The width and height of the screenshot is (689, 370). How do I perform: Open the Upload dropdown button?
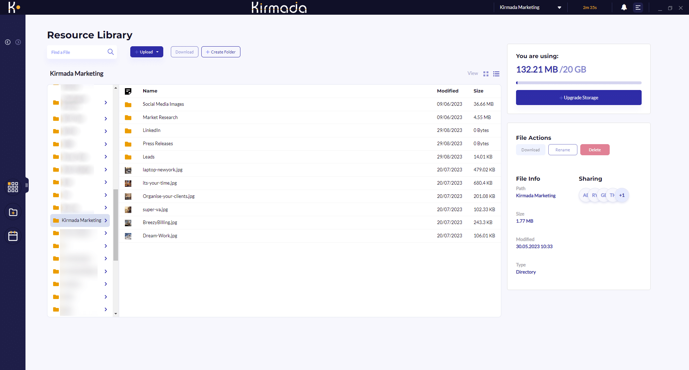[x=147, y=52]
